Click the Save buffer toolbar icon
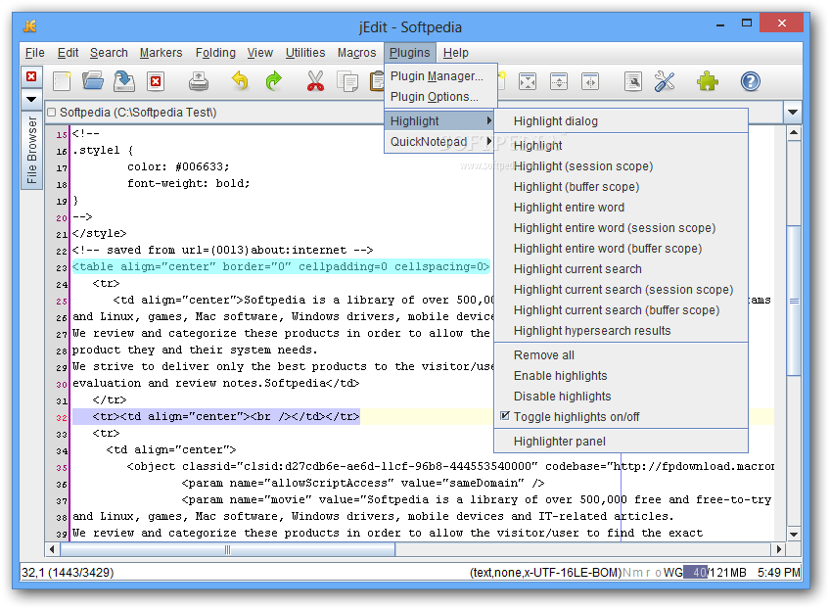 (x=124, y=81)
